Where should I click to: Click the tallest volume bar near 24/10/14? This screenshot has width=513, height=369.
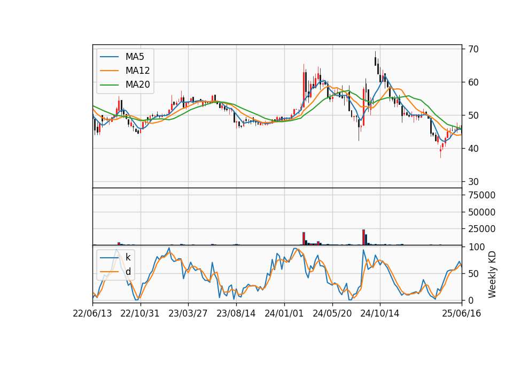point(363,237)
